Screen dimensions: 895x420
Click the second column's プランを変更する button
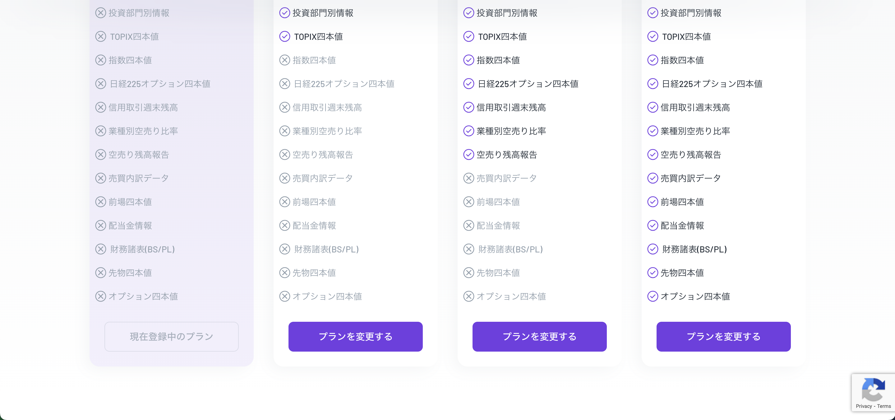[355, 336]
